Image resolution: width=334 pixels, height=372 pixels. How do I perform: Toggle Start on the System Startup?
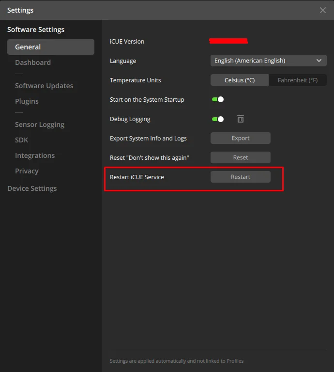pyautogui.click(x=218, y=99)
